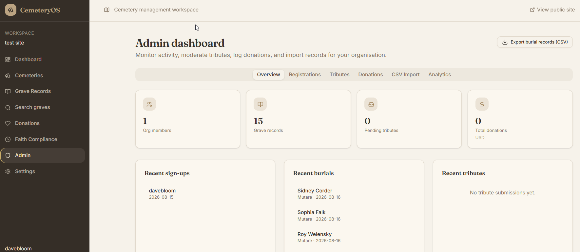
Task: Click the Total donations dollar icon
Action: coord(482,104)
